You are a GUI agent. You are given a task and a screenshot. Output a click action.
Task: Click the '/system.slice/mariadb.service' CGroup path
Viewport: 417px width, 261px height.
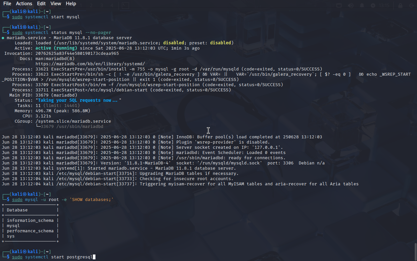pos(73,121)
